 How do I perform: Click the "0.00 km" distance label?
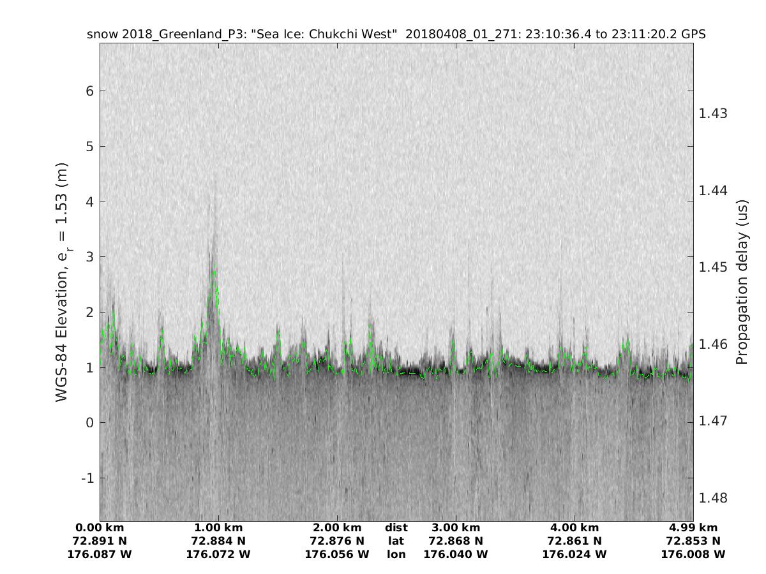coord(100,527)
